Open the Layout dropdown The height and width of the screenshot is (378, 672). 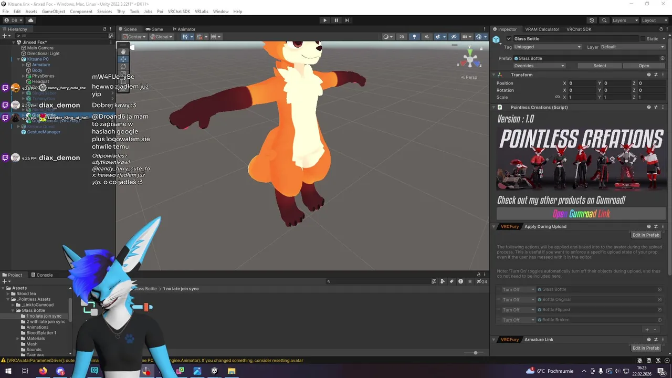(654, 20)
